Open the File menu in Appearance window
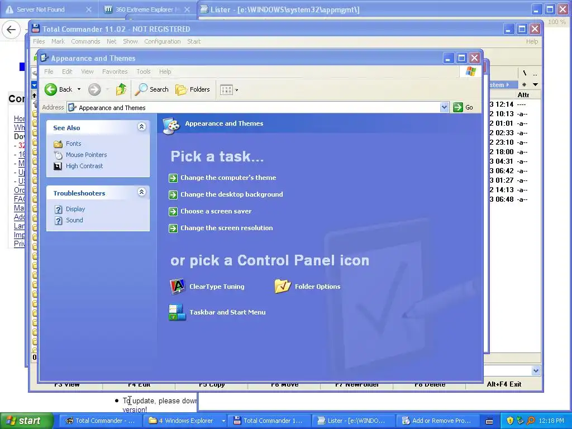572x429 pixels. (x=49, y=71)
